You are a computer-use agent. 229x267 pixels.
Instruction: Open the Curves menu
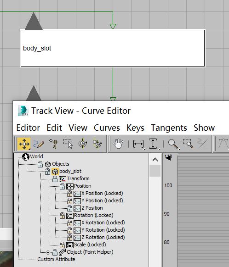click(107, 128)
